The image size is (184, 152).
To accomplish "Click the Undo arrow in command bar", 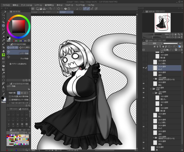I will [51, 9].
